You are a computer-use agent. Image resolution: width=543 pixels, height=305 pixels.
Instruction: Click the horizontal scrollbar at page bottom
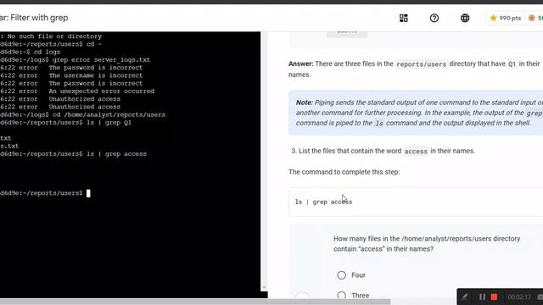tap(195, 302)
